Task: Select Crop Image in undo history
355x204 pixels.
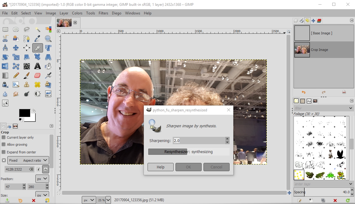Action: [x=324, y=50]
